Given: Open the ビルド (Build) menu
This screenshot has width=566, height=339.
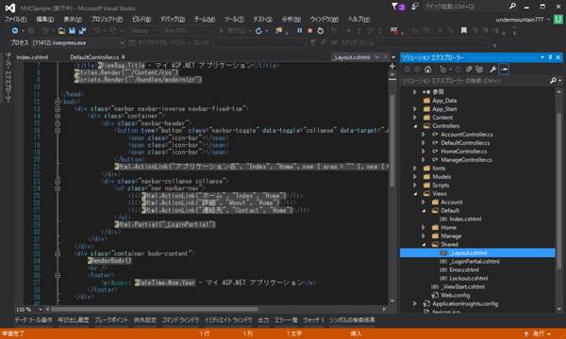Looking at the screenshot, I should (141, 19).
